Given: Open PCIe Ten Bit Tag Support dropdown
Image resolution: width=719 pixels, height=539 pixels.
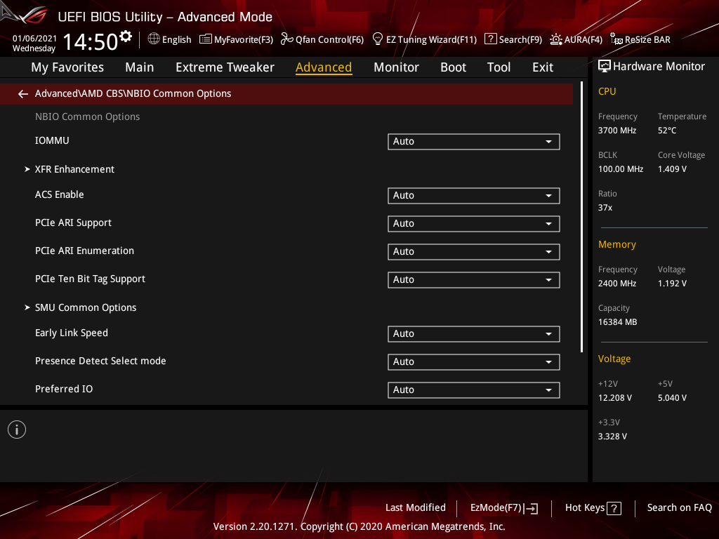Looking at the screenshot, I should 474,279.
